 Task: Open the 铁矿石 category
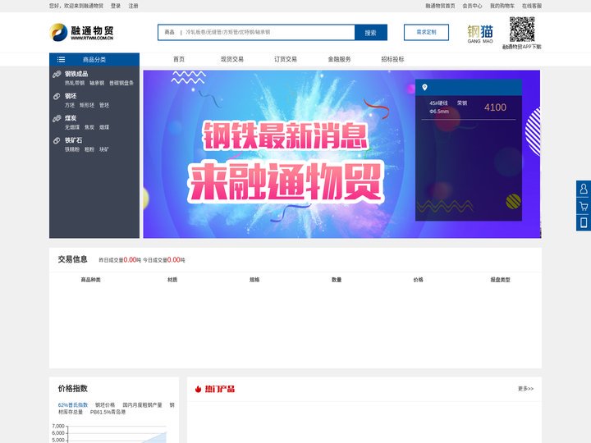73,140
